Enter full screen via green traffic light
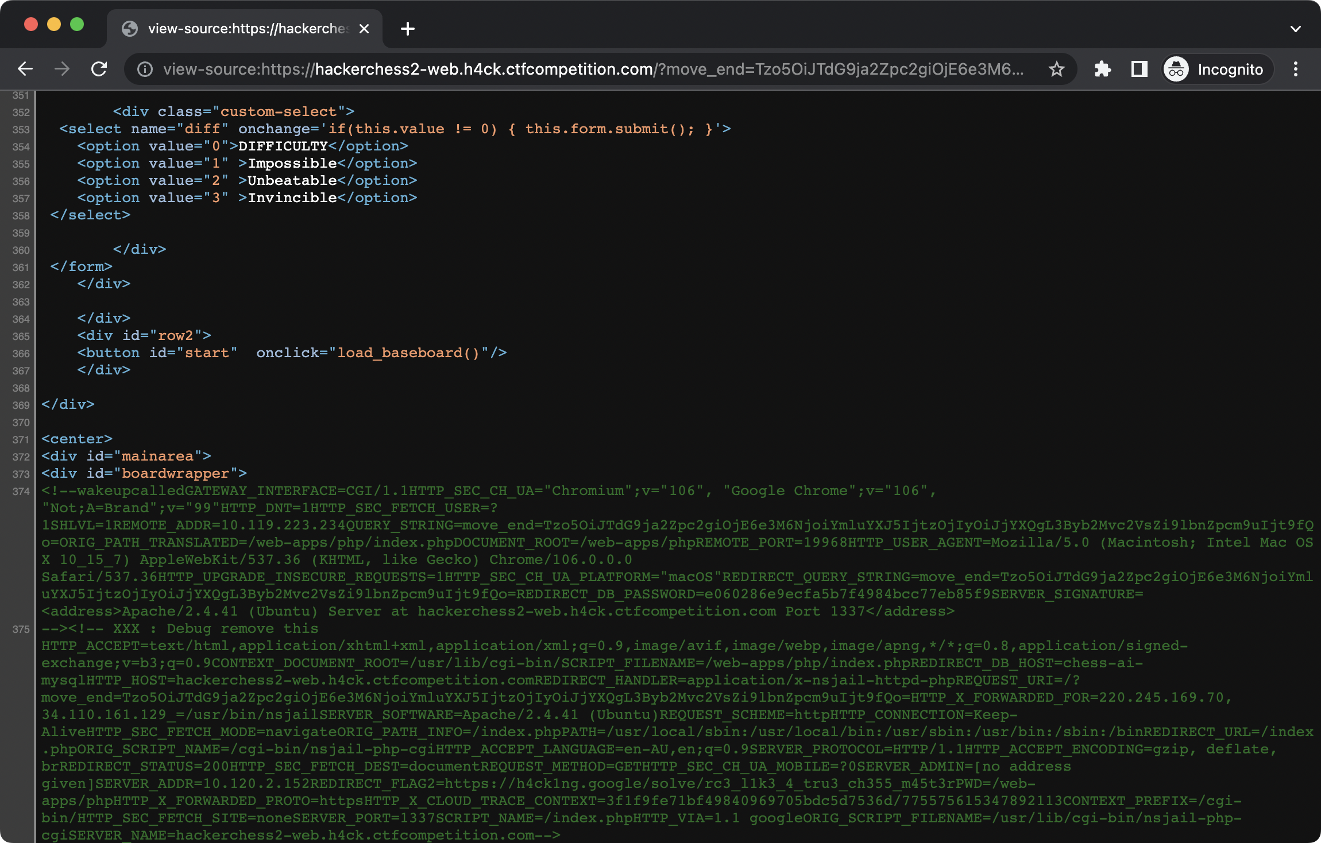This screenshot has width=1321, height=843. point(78,24)
